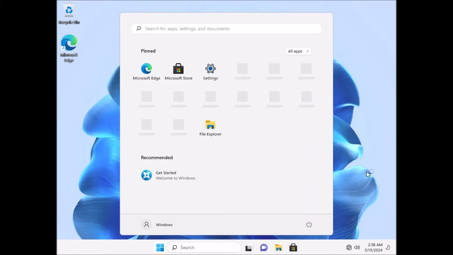The width and height of the screenshot is (453, 255).
Task: Select the Recycle Bin desktop icon
Action: (x=69, y=14)
